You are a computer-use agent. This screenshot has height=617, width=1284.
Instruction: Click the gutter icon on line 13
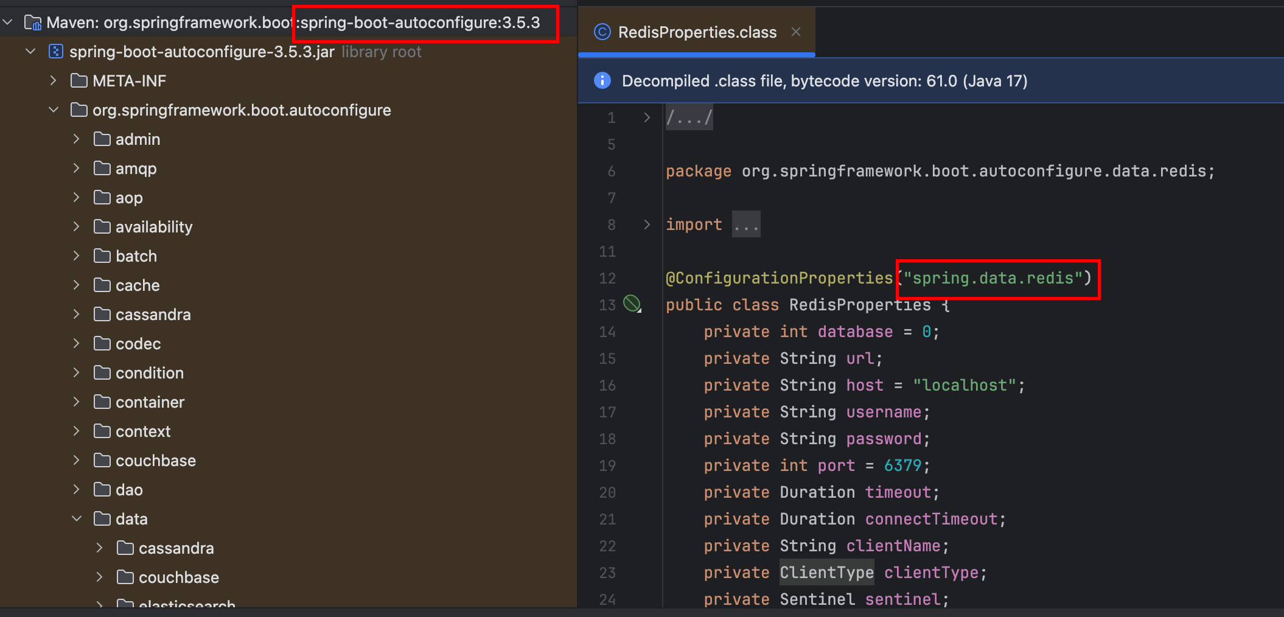pyautogui.click(x=632, y=304)
